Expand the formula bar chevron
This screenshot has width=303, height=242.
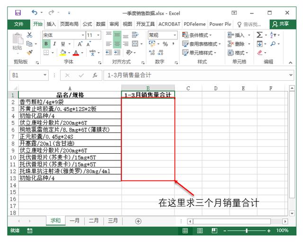[291, 75]
